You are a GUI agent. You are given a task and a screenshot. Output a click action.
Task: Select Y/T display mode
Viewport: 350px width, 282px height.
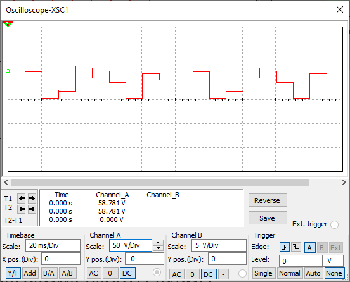(13, 273)
